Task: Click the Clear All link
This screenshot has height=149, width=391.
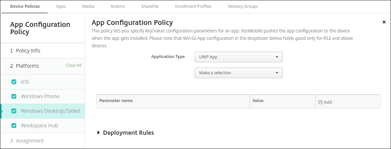Action: point(74,65)
